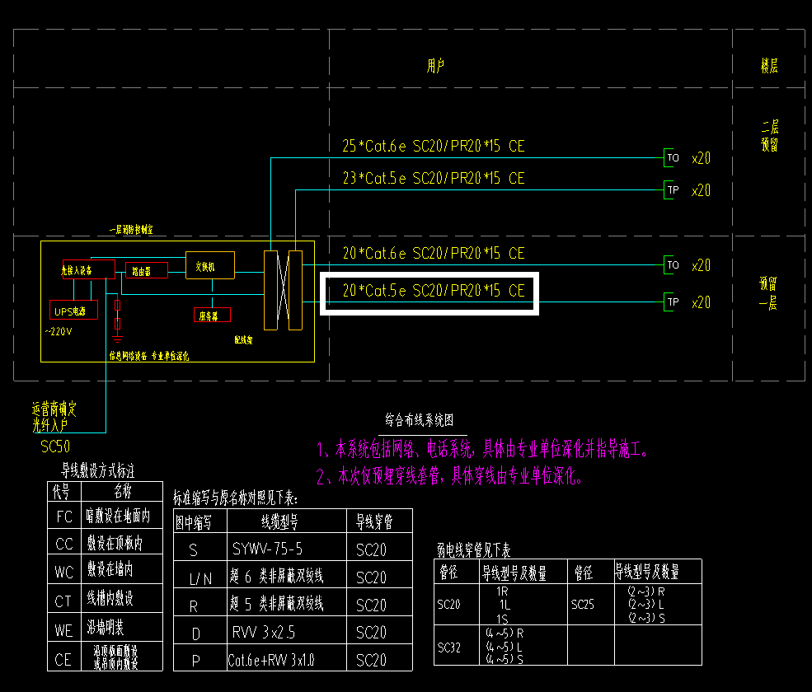Click the TP outlet on the 20*Cat.5e line
Screen dimensions: 812x692
click(x=672, y=302)
